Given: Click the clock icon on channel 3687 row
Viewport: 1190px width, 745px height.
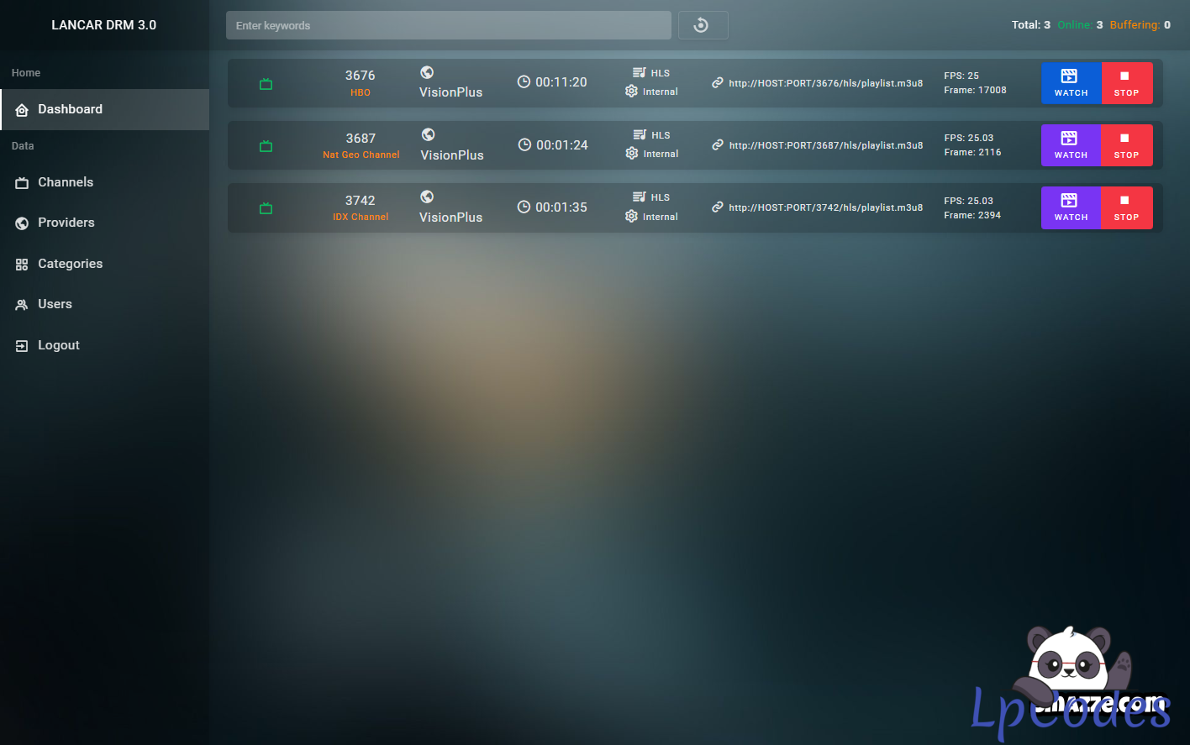Looking at the screenshot, I should (524, 145).
